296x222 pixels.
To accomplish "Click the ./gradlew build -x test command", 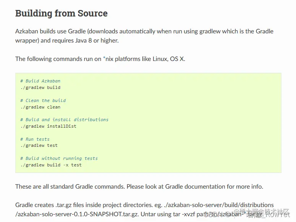I will pyautogui.click(x=51, y=165).
